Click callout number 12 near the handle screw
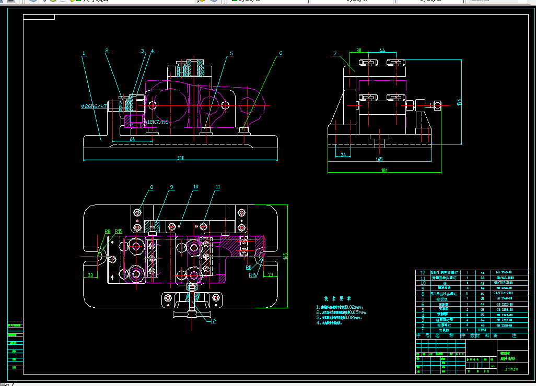Screen dimensions: 536x386 point(213,321)
